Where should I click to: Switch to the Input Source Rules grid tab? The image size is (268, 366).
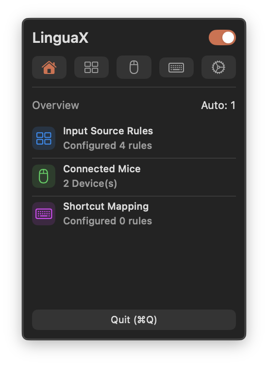click(91, 67)
